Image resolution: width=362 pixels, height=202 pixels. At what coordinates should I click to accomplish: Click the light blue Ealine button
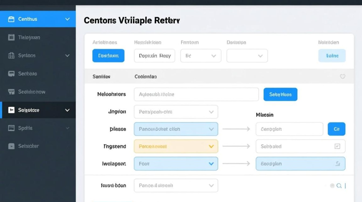click(x=332, y=56)
